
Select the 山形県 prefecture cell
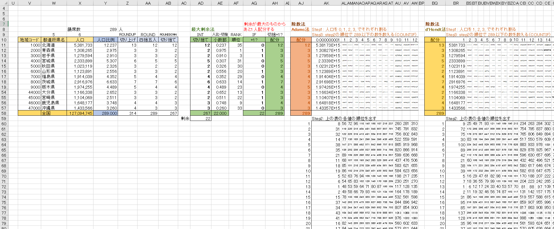54,71
